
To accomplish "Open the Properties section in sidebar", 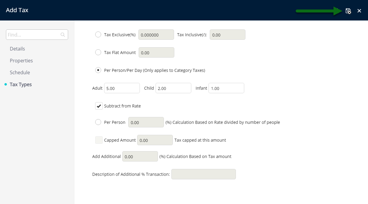I will pos(21,61).
